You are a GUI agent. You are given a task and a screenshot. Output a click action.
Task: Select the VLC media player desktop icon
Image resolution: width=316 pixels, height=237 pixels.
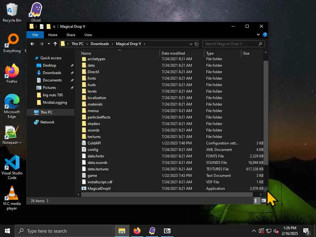[12, 198]
